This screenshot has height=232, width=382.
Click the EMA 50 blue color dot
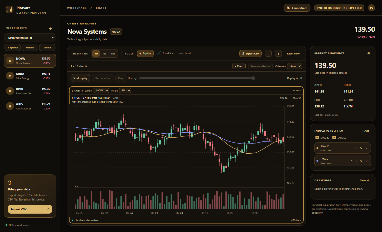click(317, 161)
